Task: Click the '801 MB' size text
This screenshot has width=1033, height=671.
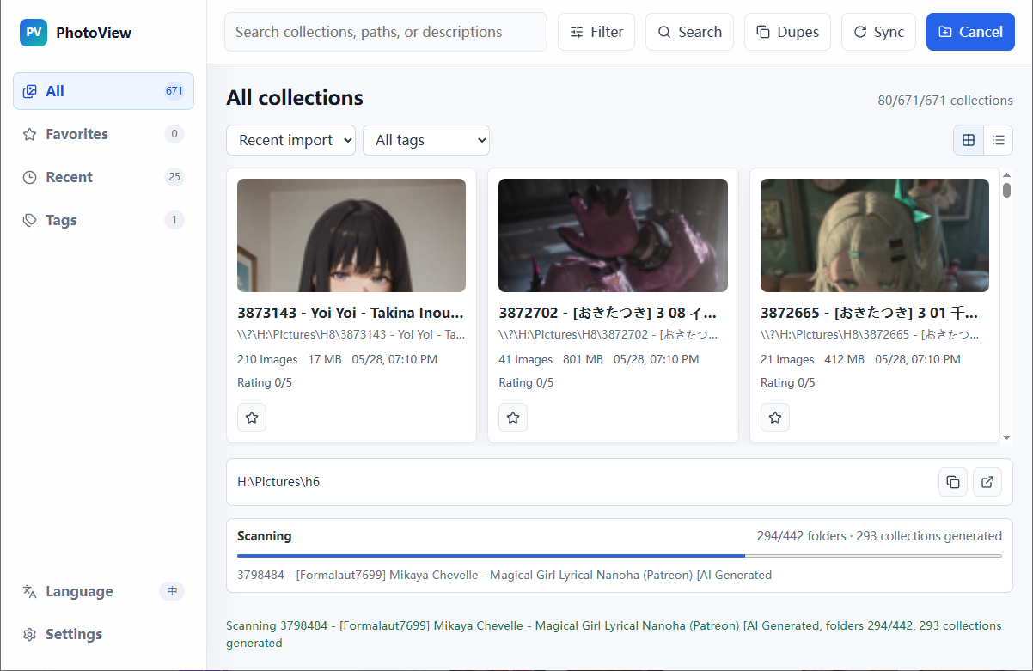Action: click(583, 359)
